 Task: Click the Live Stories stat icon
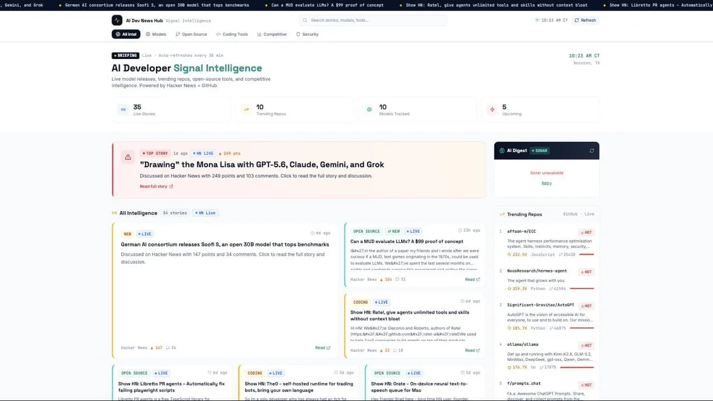pyautogui.click(x=124, y=110)
